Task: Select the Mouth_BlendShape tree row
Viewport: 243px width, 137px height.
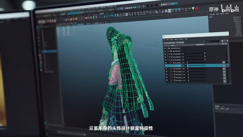Action: click(177, 54)
